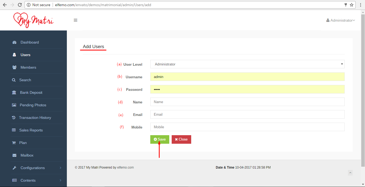The image size is (365, 187).
Task: Click the Mailbox envelope icon
Action: [x=14, y=155]
